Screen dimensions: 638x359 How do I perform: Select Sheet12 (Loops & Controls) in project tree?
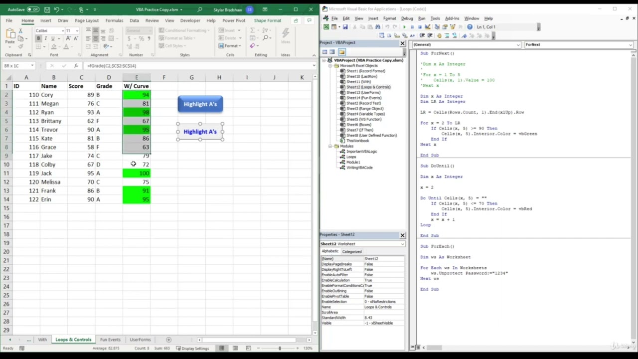tap(368, 87)
